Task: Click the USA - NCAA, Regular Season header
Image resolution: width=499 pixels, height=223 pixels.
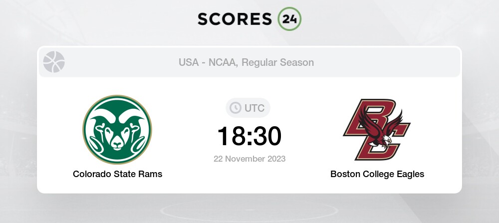Action: pos(246,62)
